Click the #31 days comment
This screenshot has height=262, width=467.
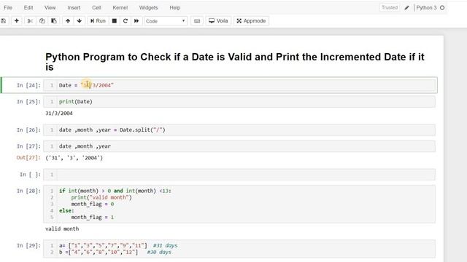165,245
